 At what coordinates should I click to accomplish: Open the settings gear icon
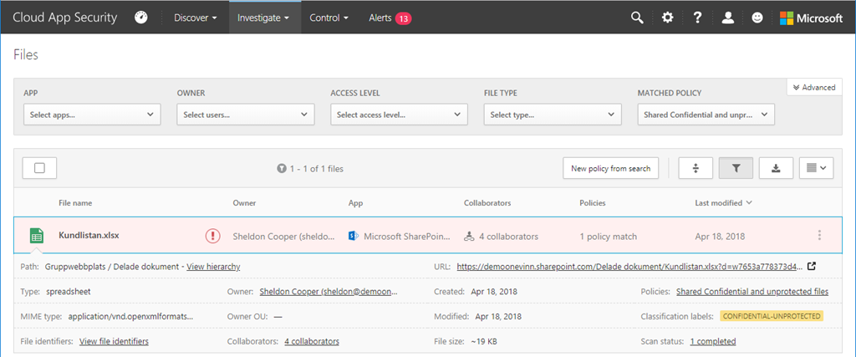point(667,18)
